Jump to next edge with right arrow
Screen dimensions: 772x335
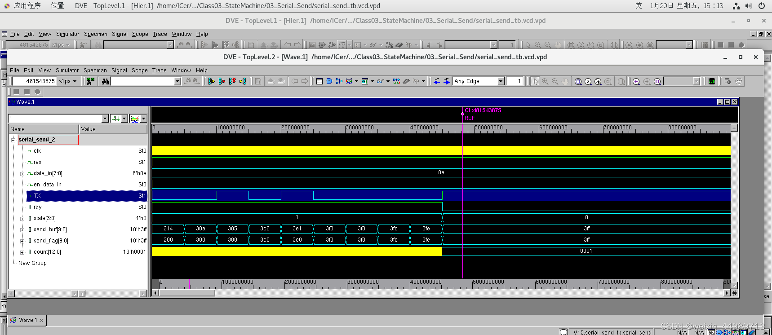point(447,81)
